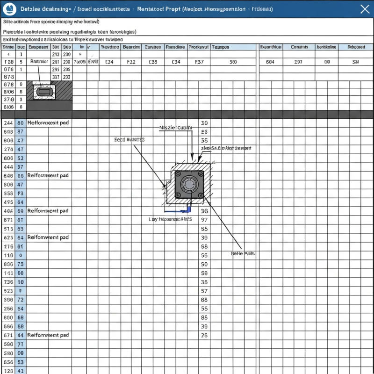
Task: Click the cell containing value 500
Action: pyautogui.click(x=234, y=61)
